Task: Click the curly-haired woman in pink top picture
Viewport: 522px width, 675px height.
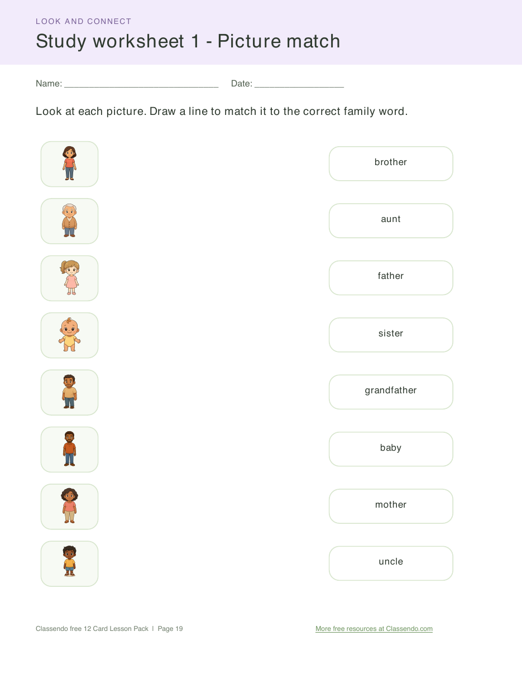Action: 69,507
